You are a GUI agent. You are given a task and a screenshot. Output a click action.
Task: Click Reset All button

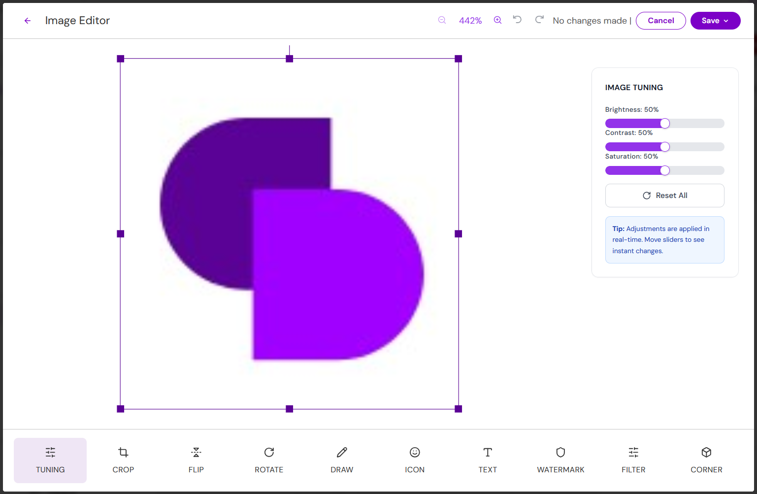[664, 196]
